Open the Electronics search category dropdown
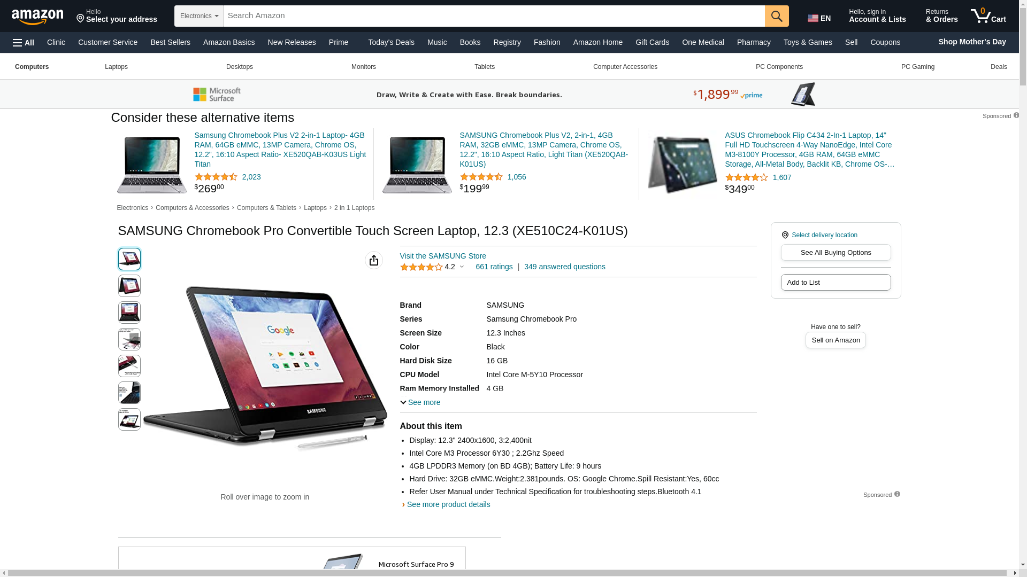 click(199, 16)
